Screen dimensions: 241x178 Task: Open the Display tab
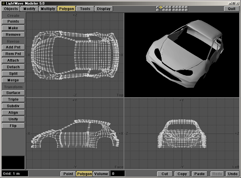coord(103,9)
